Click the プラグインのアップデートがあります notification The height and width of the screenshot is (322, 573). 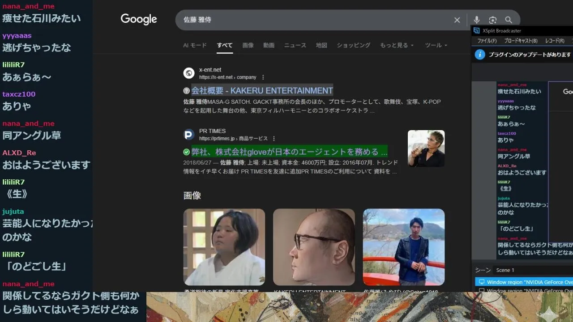530,55
